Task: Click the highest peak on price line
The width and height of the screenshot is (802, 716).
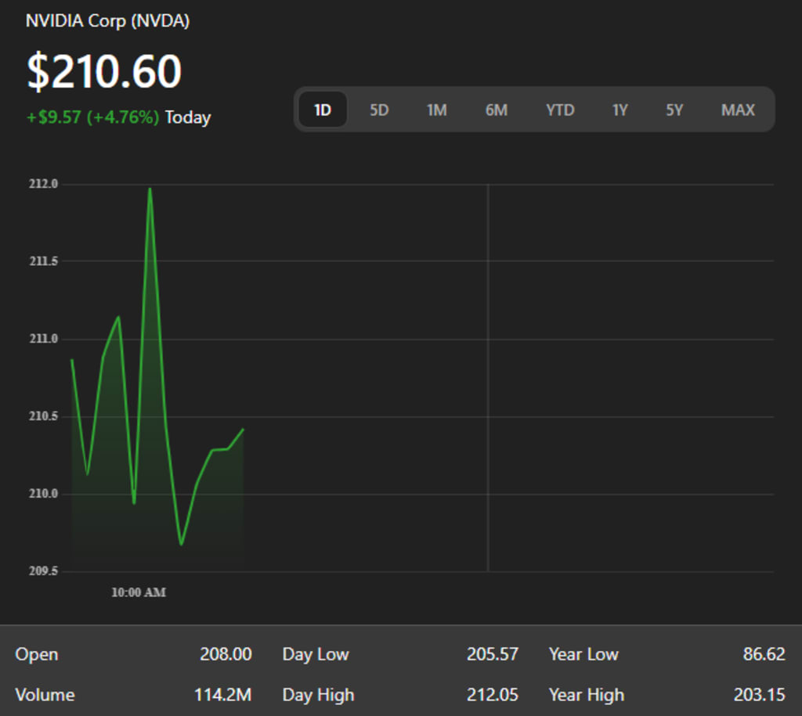Action: (150, 189)
